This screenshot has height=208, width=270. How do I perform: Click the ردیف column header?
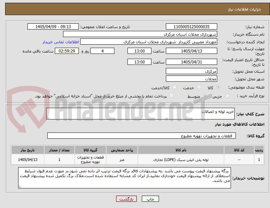pos(259,150)
